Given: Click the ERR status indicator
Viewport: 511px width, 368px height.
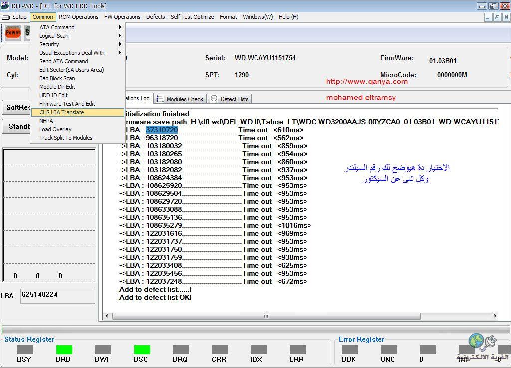Looking at the screenshot, I should pos(297,350).
